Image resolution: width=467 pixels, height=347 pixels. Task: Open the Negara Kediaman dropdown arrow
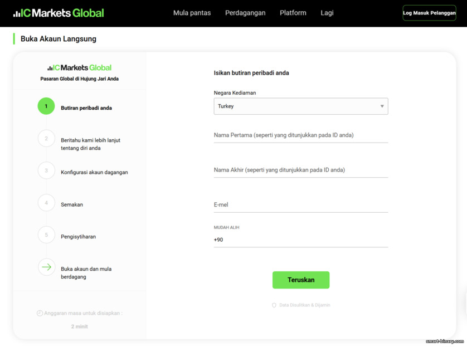[382, 106]
